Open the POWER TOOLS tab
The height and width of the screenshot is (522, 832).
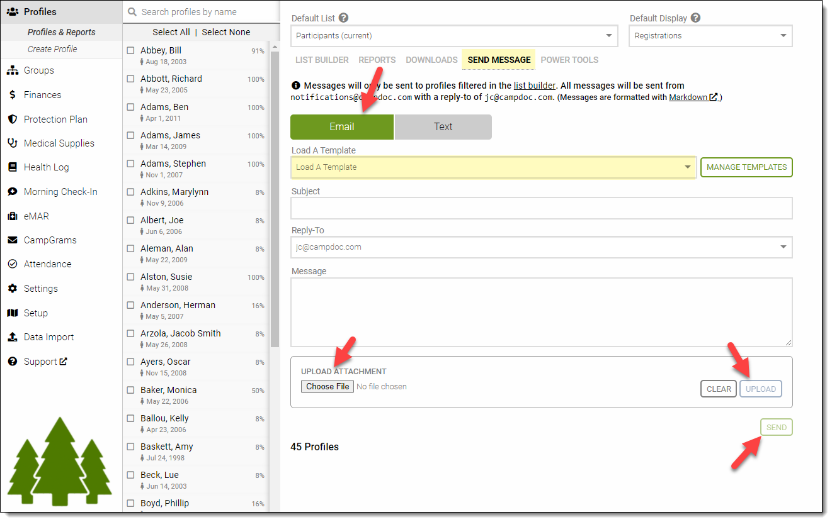(x=569, y=60)
